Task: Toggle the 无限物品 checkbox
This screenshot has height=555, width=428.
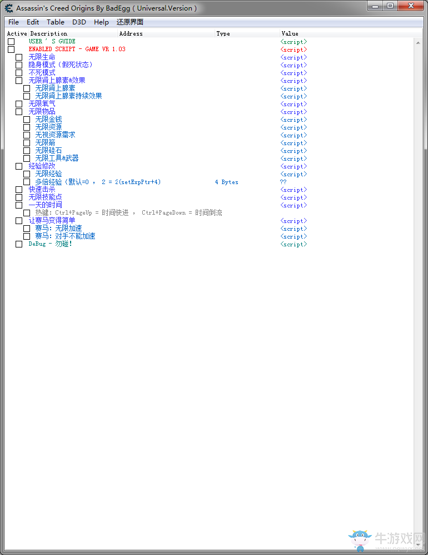Action: (x=19, y=112)
